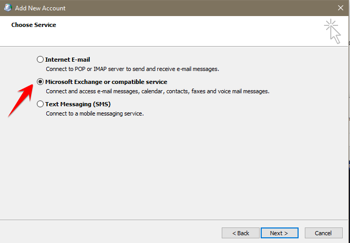Choose the Text Messaging (SMS) radio button

click(41, 104)
